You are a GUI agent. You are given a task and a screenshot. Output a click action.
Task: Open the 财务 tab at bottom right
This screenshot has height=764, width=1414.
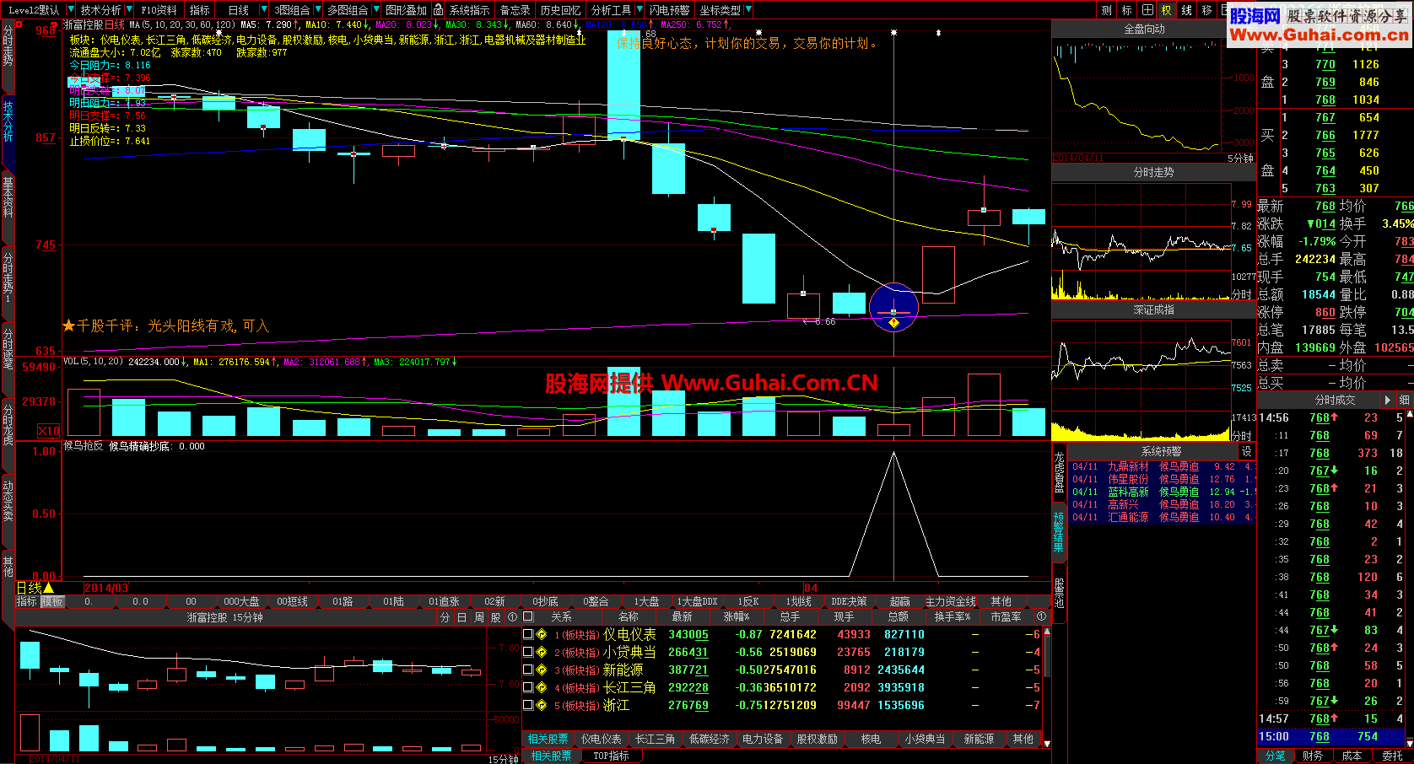click(1313, 756)
